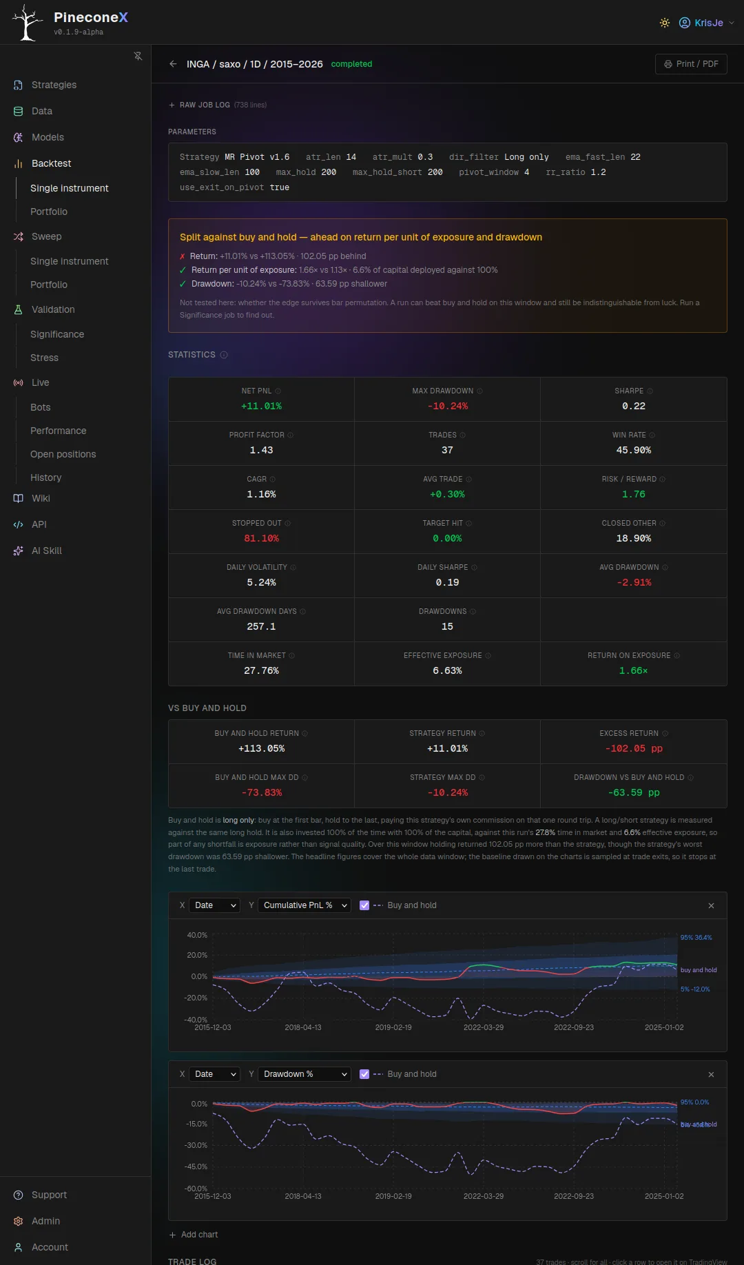Viewport: 744px width, 1265px height.
Task: Click the Statistics info icon
Action: [x=224, y=355]
